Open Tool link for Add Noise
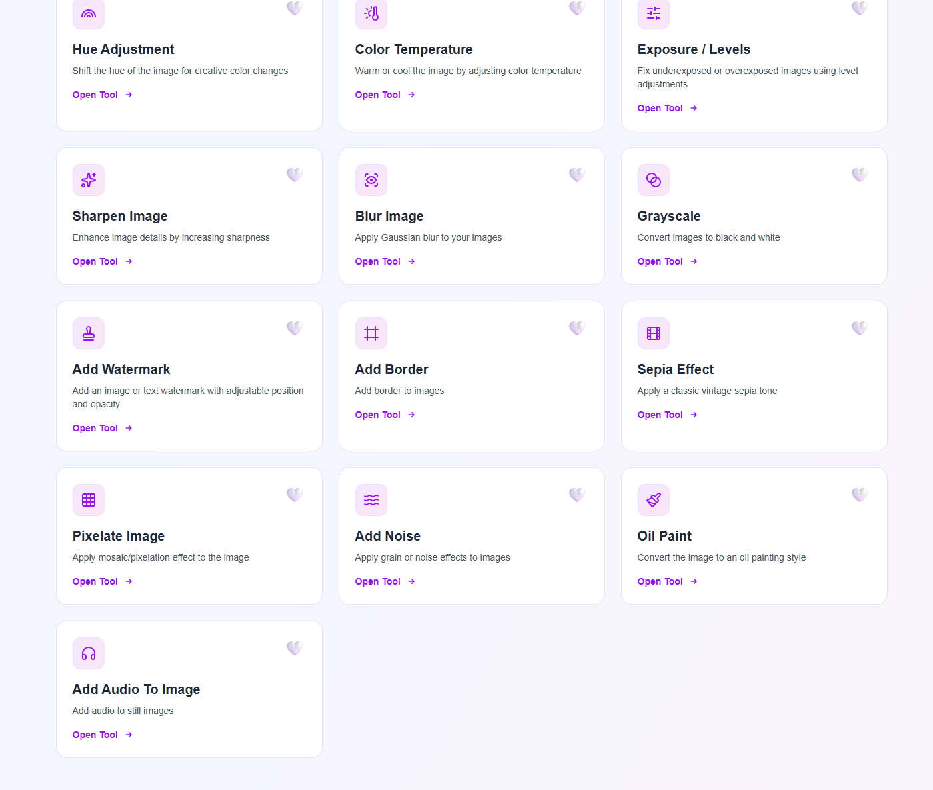This screenshot has width=933, height=790. [385, 581]
